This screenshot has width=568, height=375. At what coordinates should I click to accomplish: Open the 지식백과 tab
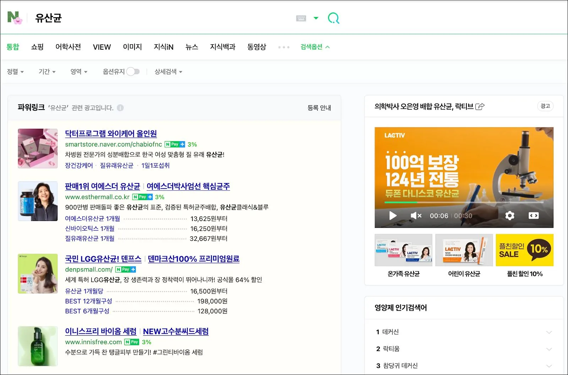click(x=223, y=47)
